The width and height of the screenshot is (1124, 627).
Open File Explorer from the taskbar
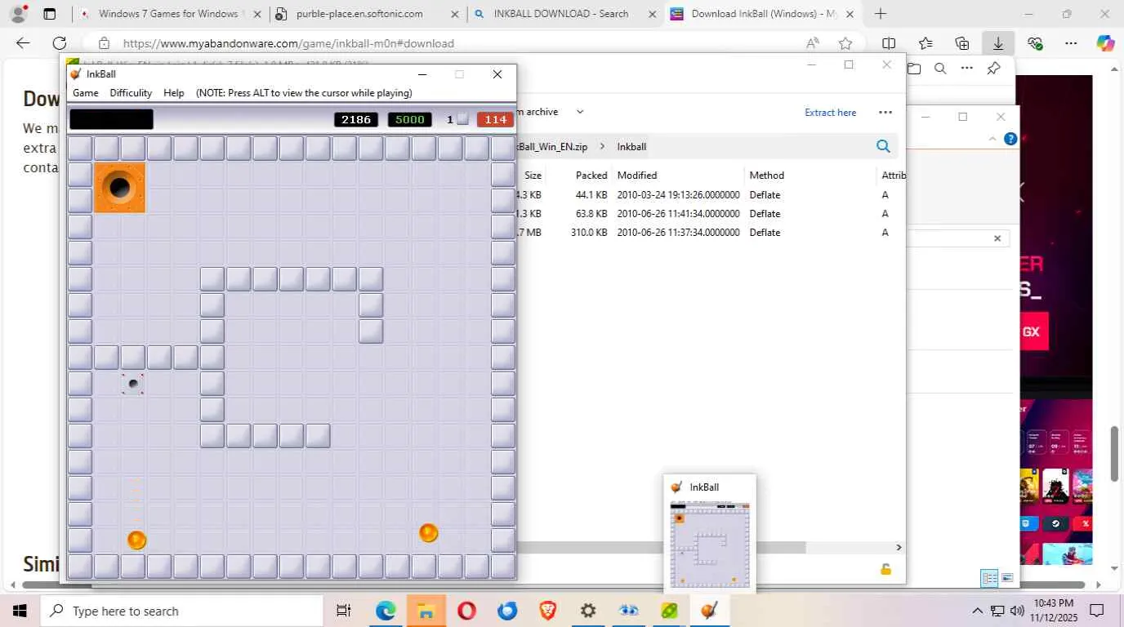click(426, 611)
